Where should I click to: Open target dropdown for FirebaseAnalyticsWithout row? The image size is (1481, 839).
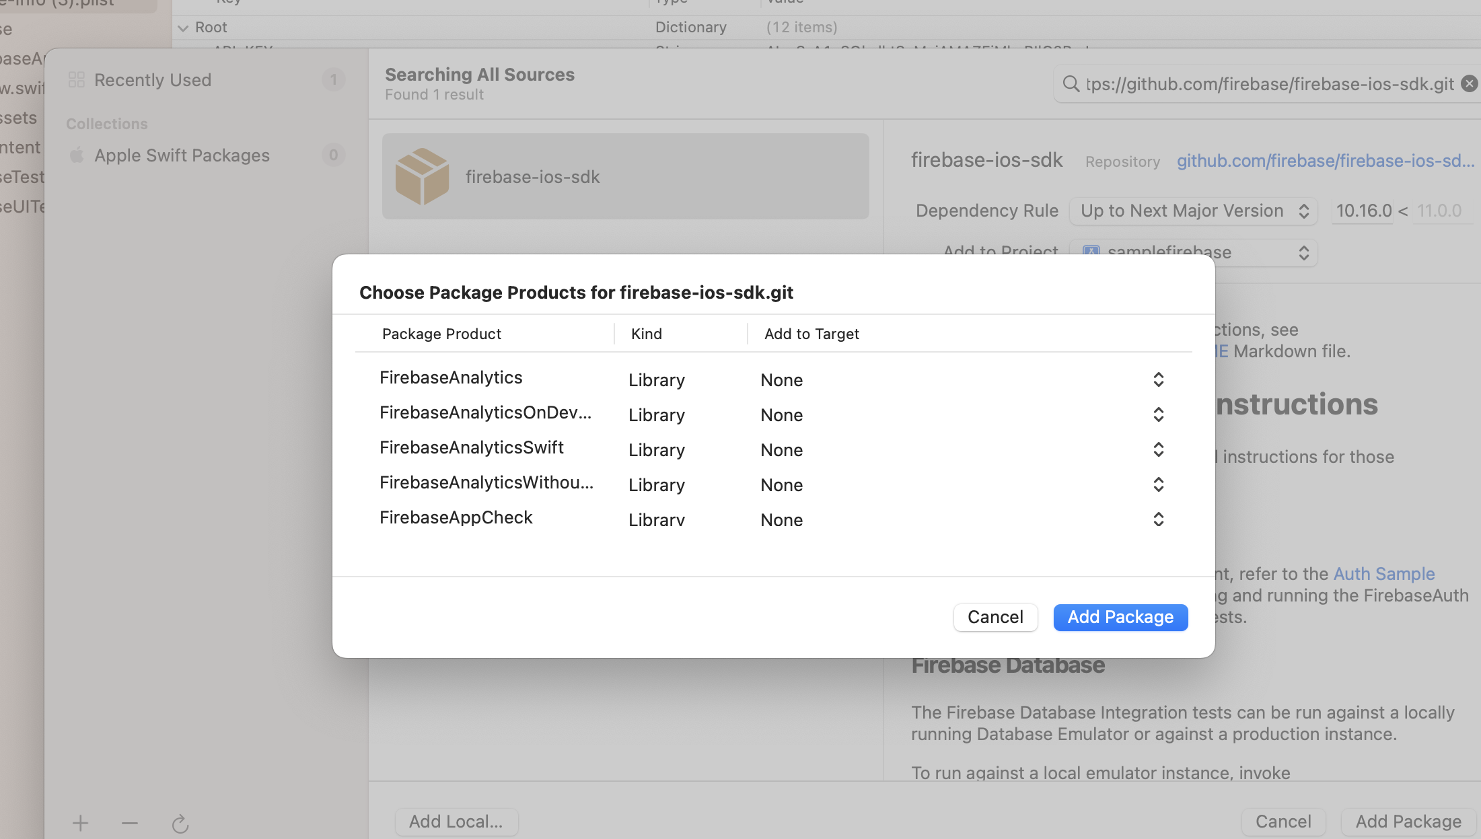point(1157,484)
